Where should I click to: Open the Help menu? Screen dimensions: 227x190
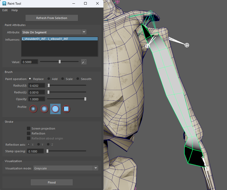[x=15, y=10]
